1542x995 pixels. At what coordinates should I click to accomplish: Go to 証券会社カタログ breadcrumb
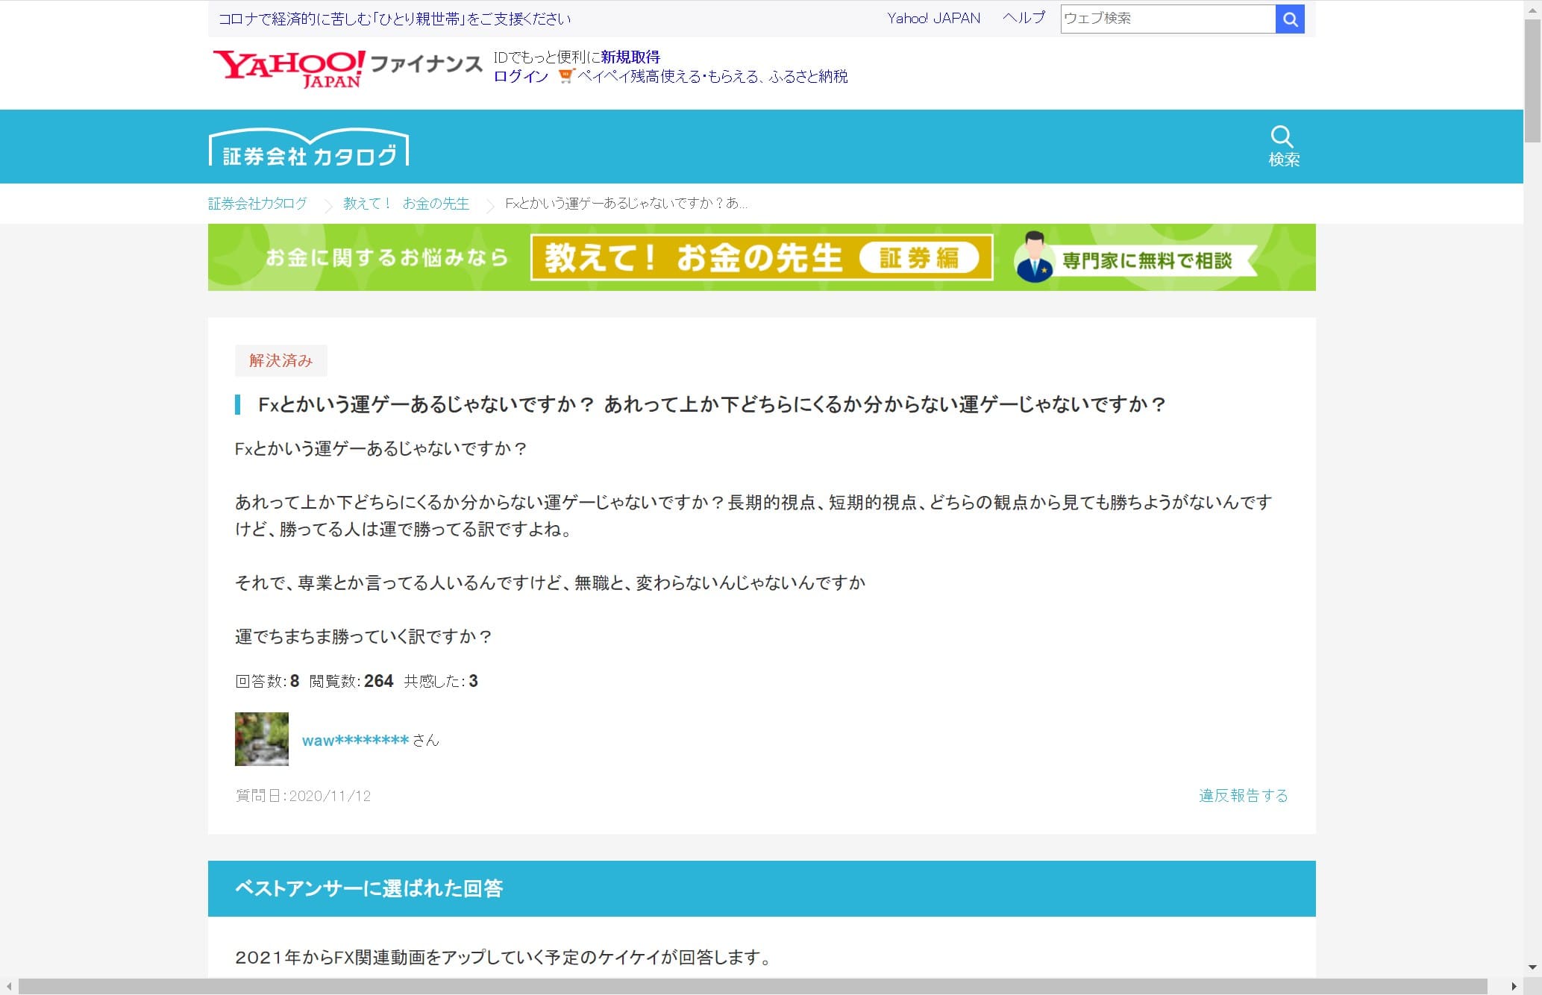pyautogui.click(x=257, y=204)
